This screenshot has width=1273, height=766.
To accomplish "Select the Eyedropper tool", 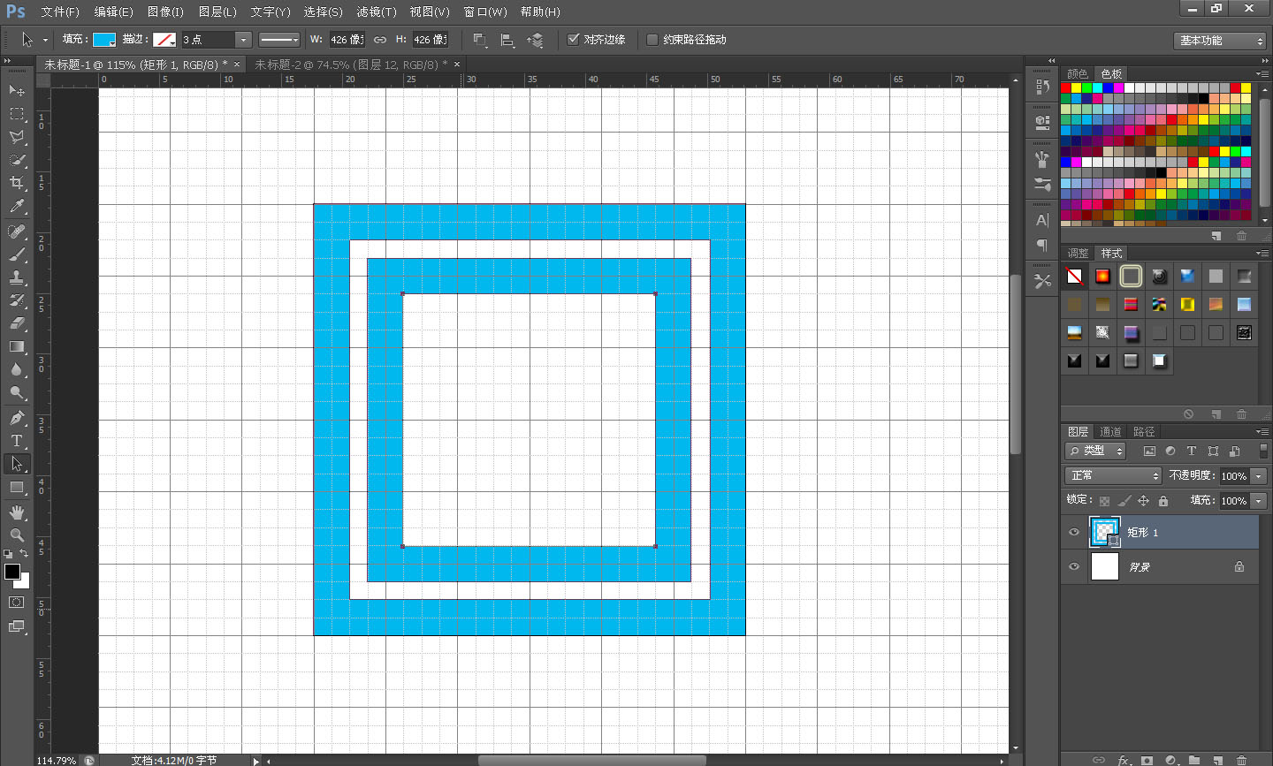I will click(17, 207).
